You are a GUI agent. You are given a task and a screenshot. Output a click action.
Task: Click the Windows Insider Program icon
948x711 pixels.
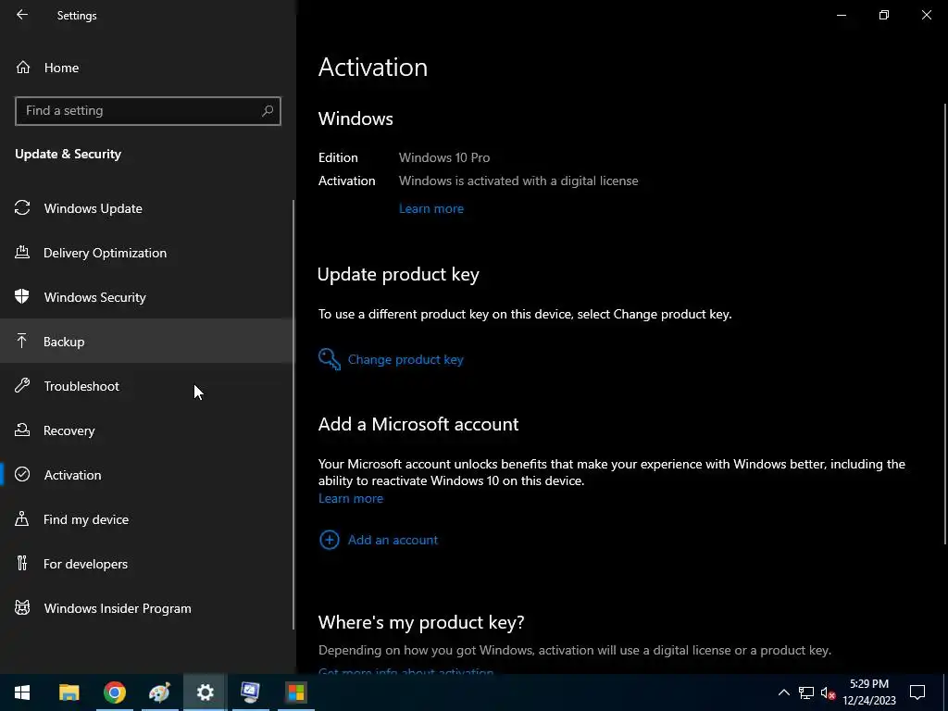pyautogui.click(x=22, y=607)
